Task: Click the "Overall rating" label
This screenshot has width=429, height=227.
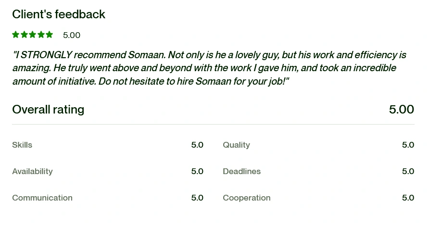Action: click(x=48, y=110)
